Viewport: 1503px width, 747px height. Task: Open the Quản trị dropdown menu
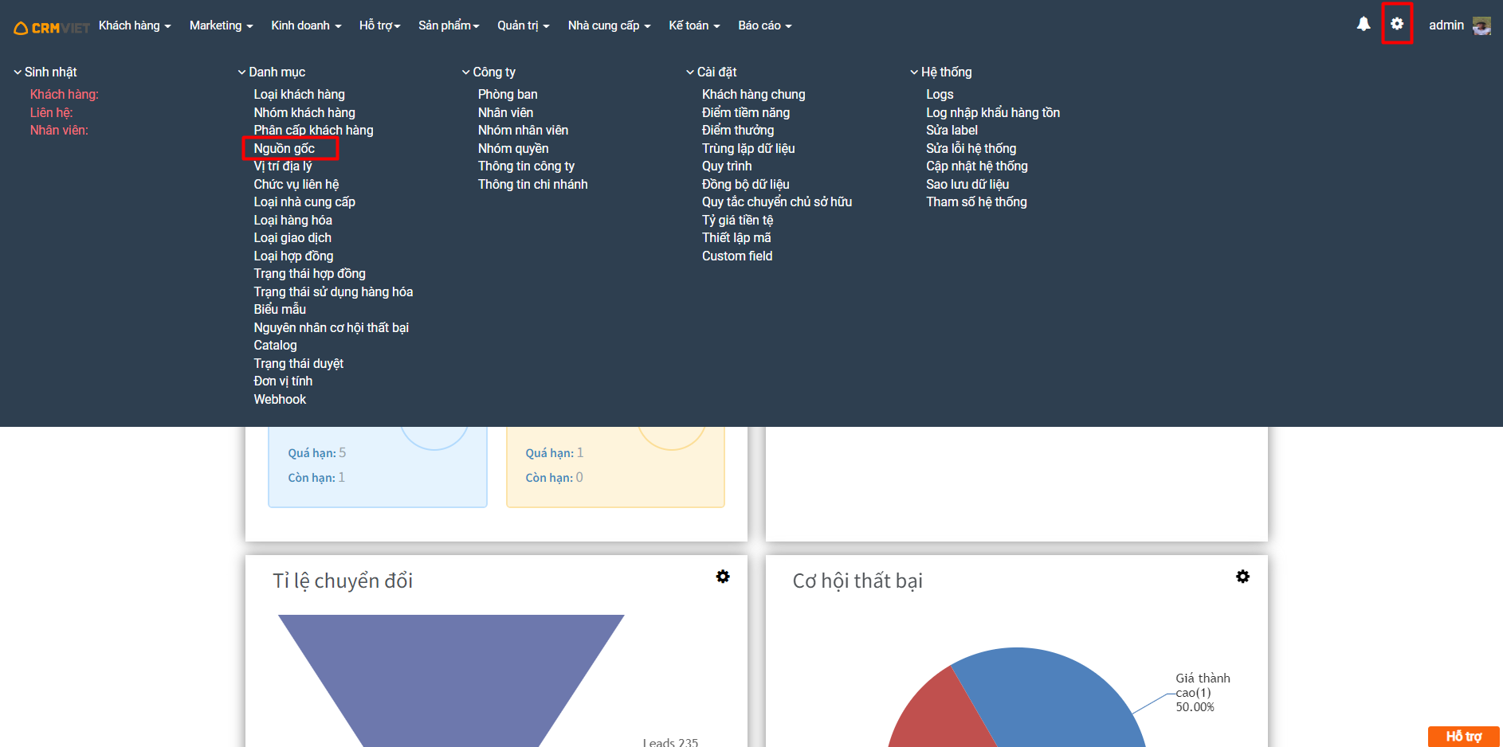(523, 25)
